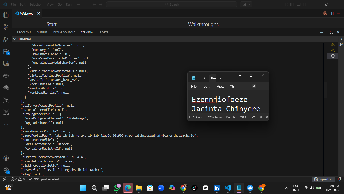This screenshot has width=344, height=194.
Task: Toggle Secondary Side Bar visibility
Action: (x=305, y=4)
